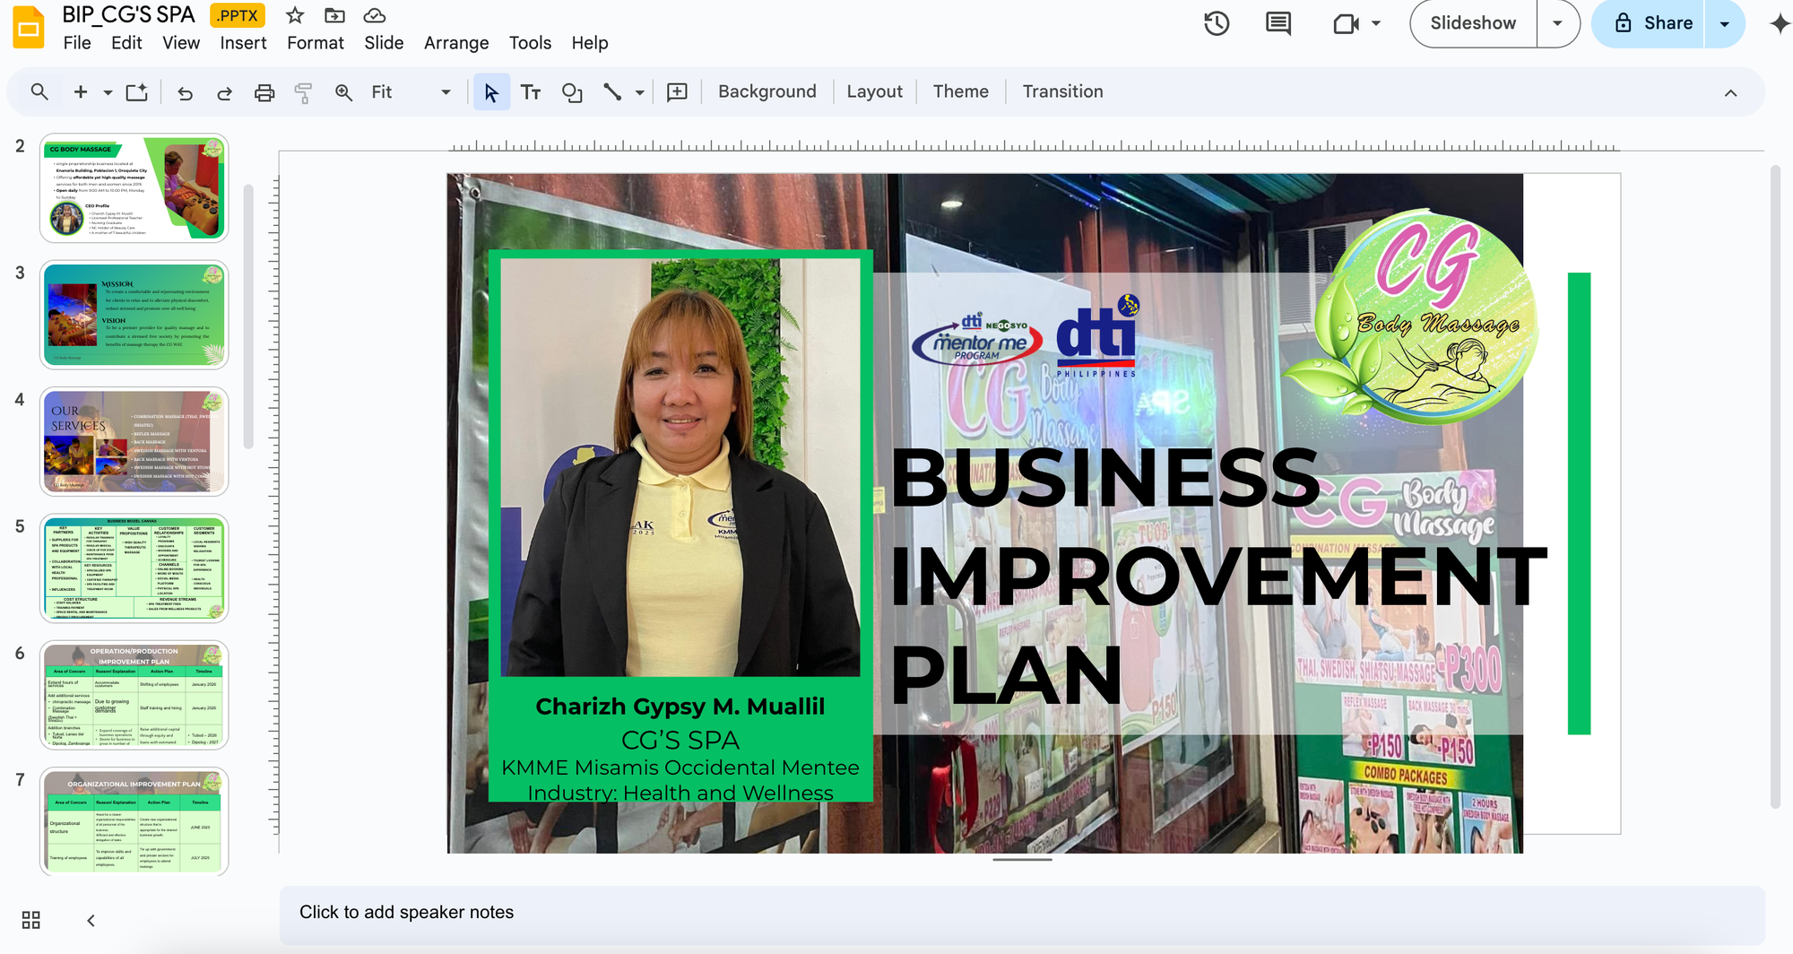Click the filmstrip vertical scrollbar

point(248,316)
